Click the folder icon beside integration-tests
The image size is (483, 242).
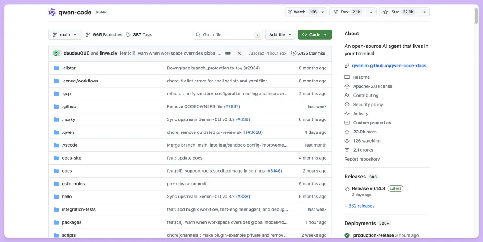click(x=56, y=209)
